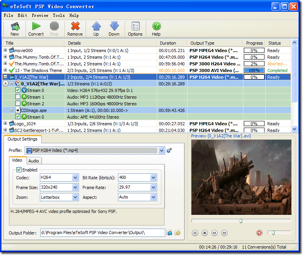304x256 pixels.
Task: Click the preview seek slider thumb
Action: [x=241, y=221]
